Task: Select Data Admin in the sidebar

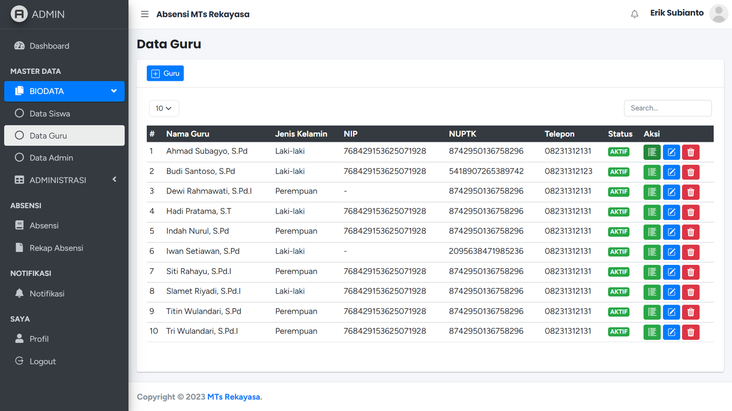Action: tap(51, 158)
